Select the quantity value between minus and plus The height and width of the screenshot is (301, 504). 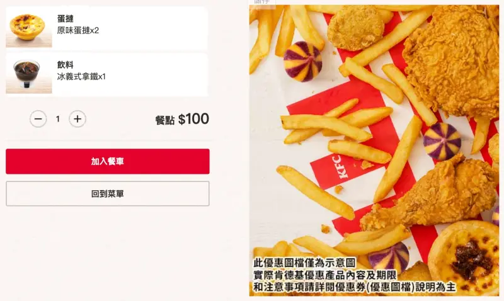click(x=58, y=119)
